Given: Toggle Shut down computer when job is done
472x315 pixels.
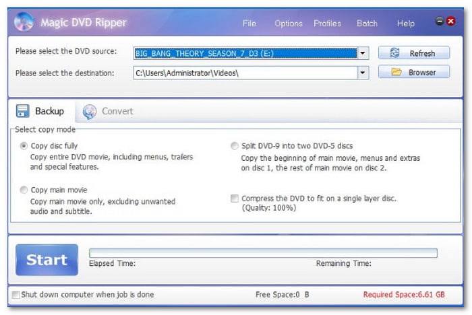Looking at the screenshot, I should point(16,295).
